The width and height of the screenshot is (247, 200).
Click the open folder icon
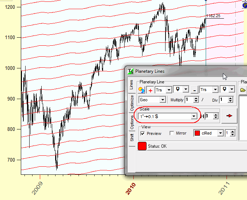[x=243, y=90]
